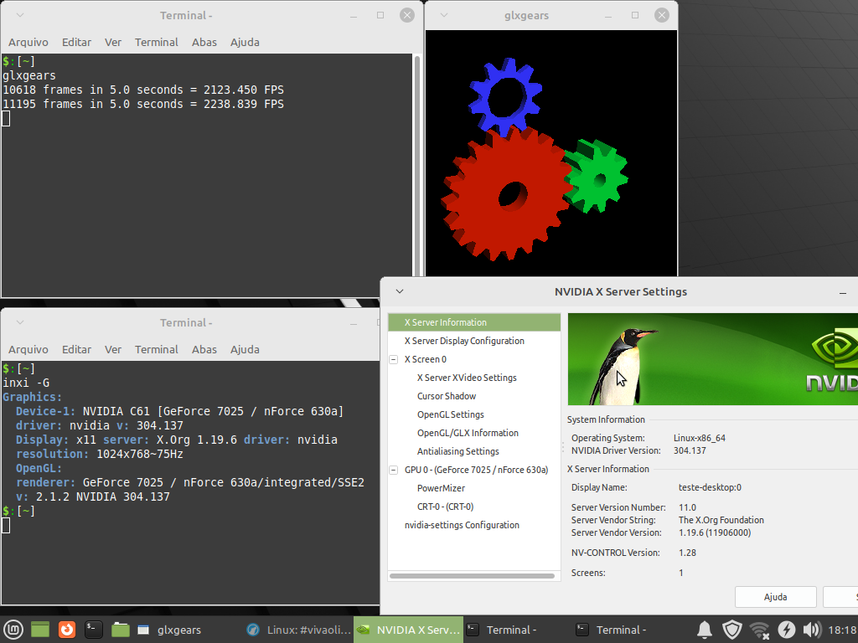Open the Antialiasing Settings page
This screenshot has height=643, width=858.
[458, 451]
